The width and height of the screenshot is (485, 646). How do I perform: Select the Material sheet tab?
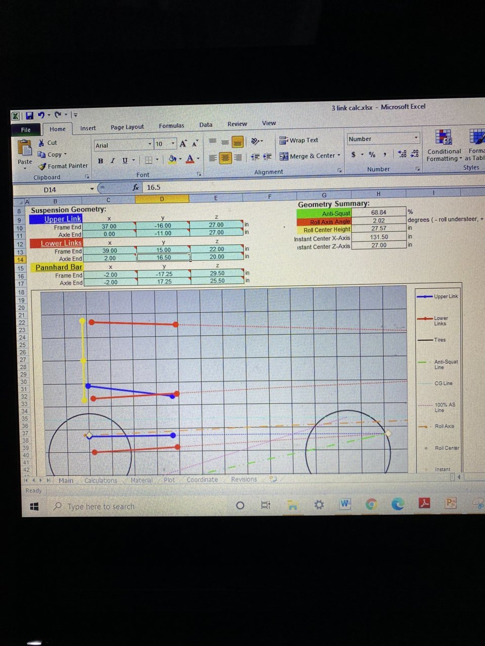tap(141, 480)
